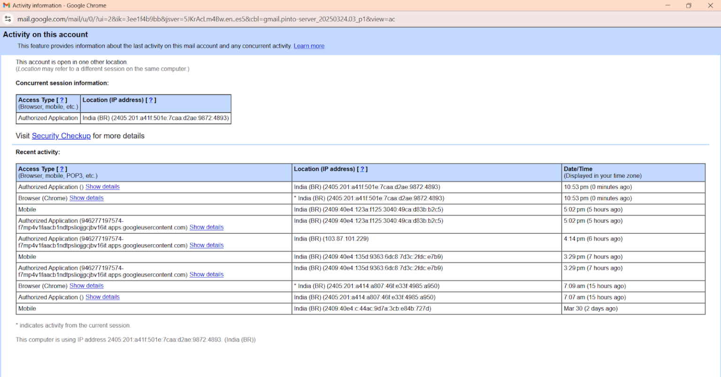Show details for Authorized Application at 4:14 pm
Screen dimensions: 721x377
tap(207, 245)
